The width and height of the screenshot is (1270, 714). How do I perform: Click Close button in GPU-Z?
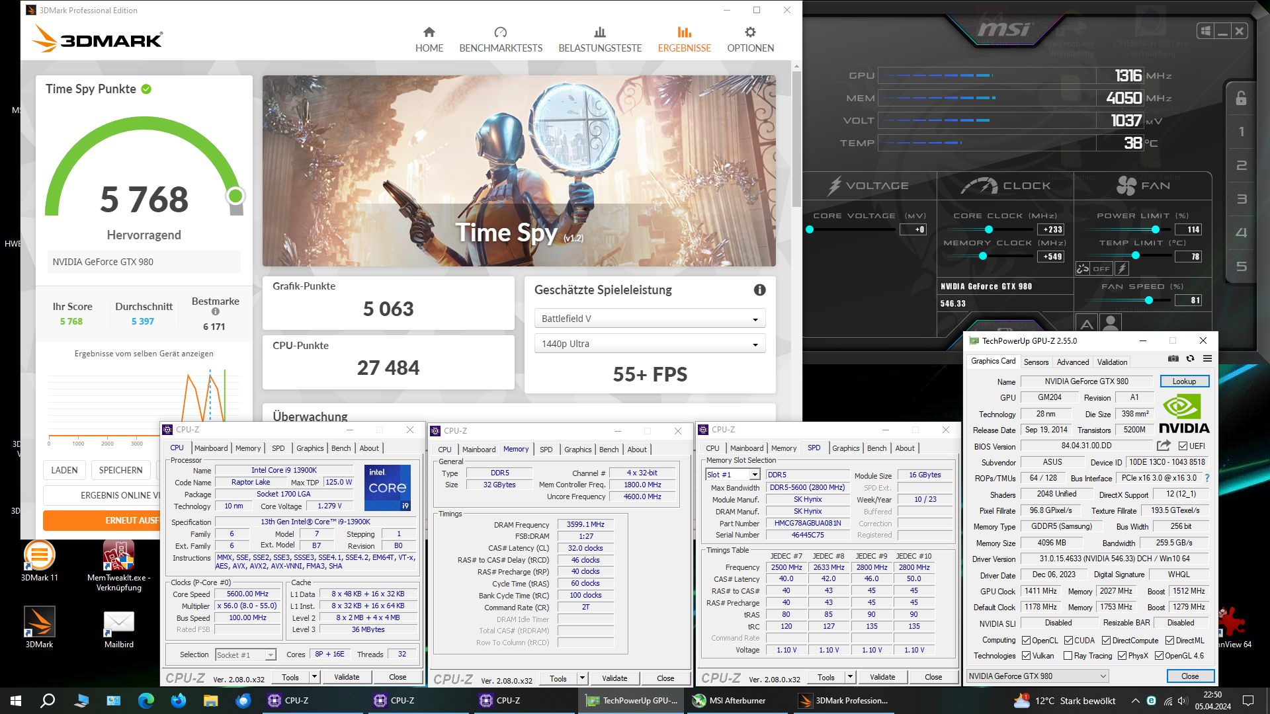pos(1189,676)
